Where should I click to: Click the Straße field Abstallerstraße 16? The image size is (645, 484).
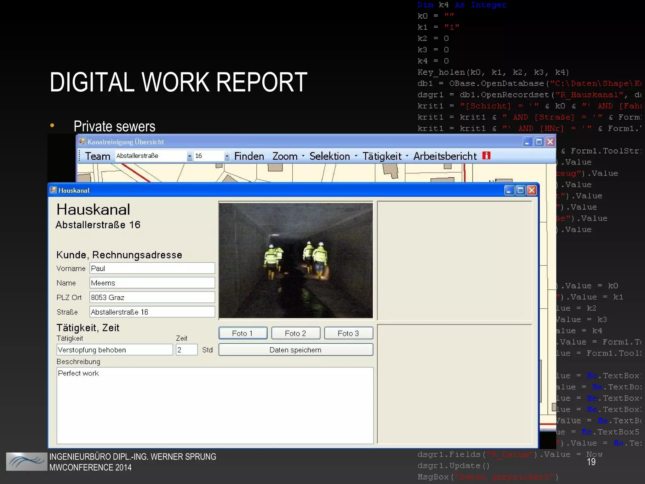[x=152, y=312]
